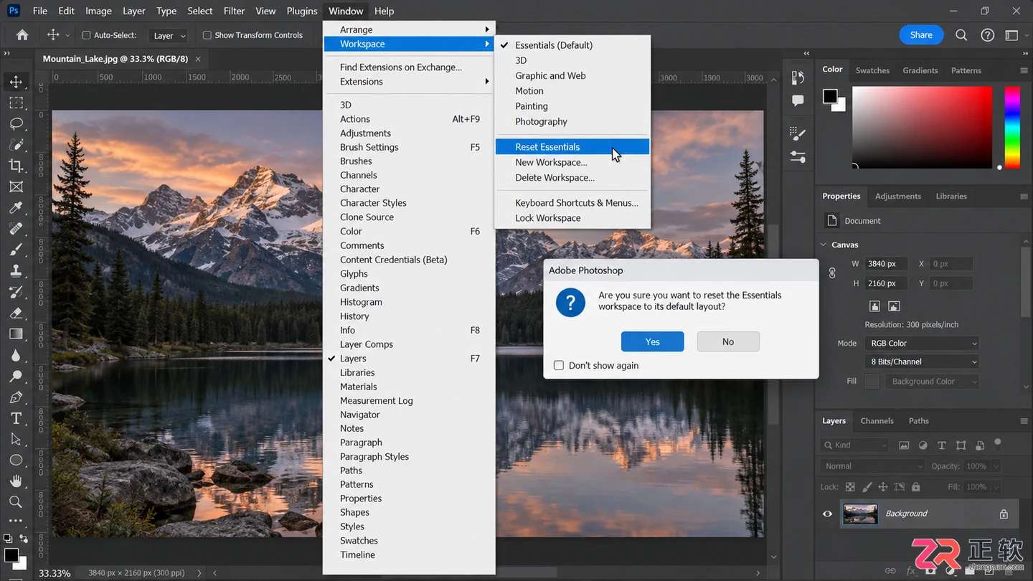This screenshot has height=581, width=1033.
Task: Open Timeline from the Window menu
Action: point(357,554)
